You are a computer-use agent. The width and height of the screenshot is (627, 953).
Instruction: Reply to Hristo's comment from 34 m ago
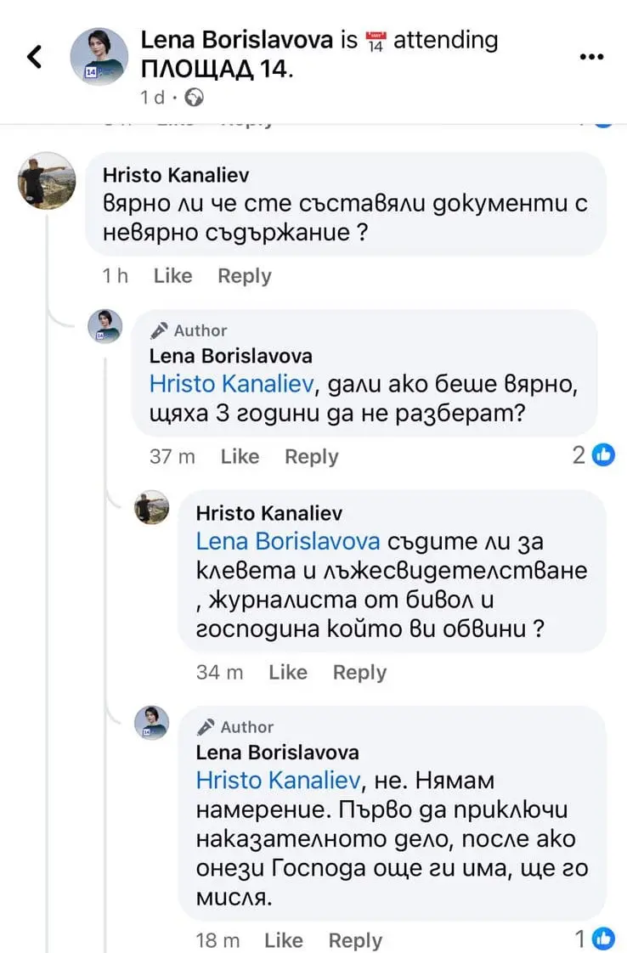359,672
